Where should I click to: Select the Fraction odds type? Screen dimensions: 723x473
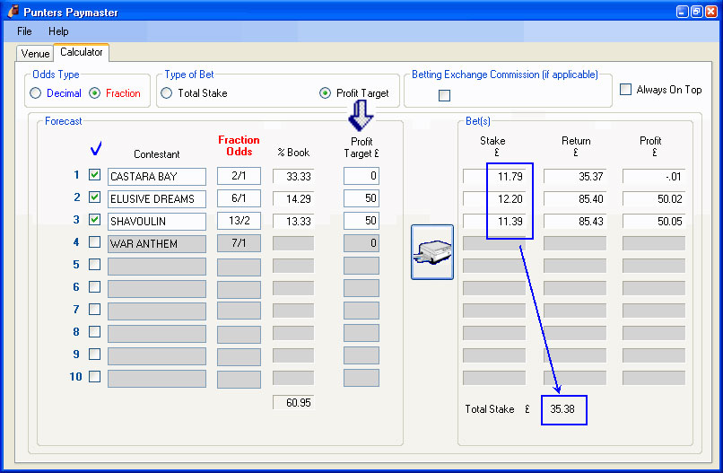click(94, 93)
